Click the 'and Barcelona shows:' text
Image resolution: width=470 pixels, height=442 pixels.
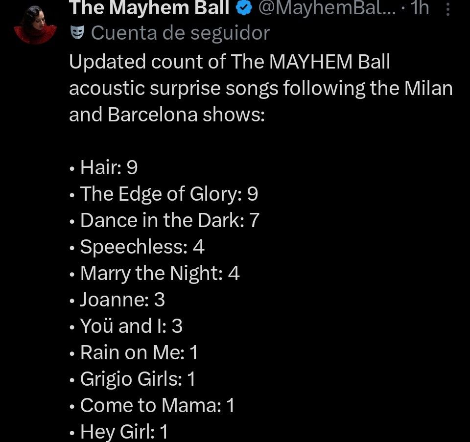166,115
